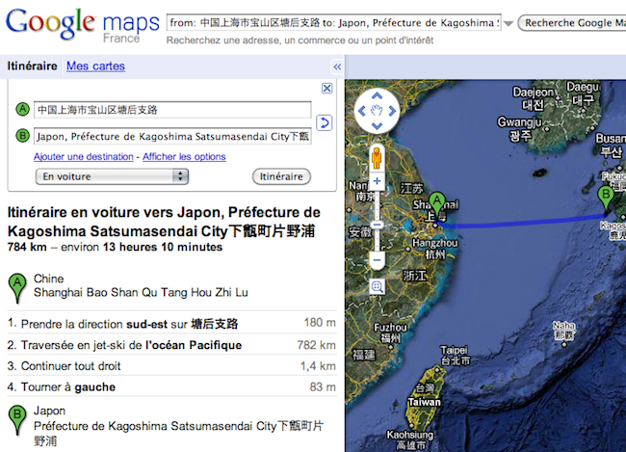626x452 pixels.
Task: Click the Kaohsiung label on map
Action: click(x=409, y=439)
